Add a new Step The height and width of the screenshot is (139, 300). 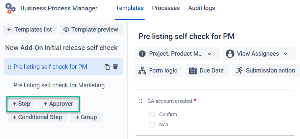pyautogui.click(x=22, y=104)
